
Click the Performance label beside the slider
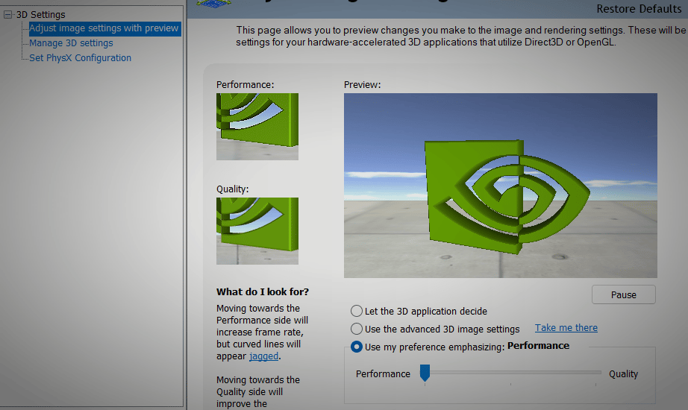point(383,374)
